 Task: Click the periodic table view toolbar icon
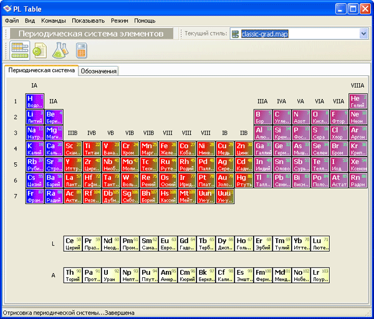[x=20, y=50]
